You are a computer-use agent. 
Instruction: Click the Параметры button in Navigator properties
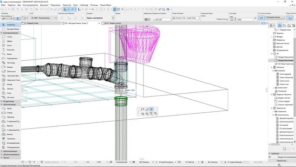[x=282, y=161]
